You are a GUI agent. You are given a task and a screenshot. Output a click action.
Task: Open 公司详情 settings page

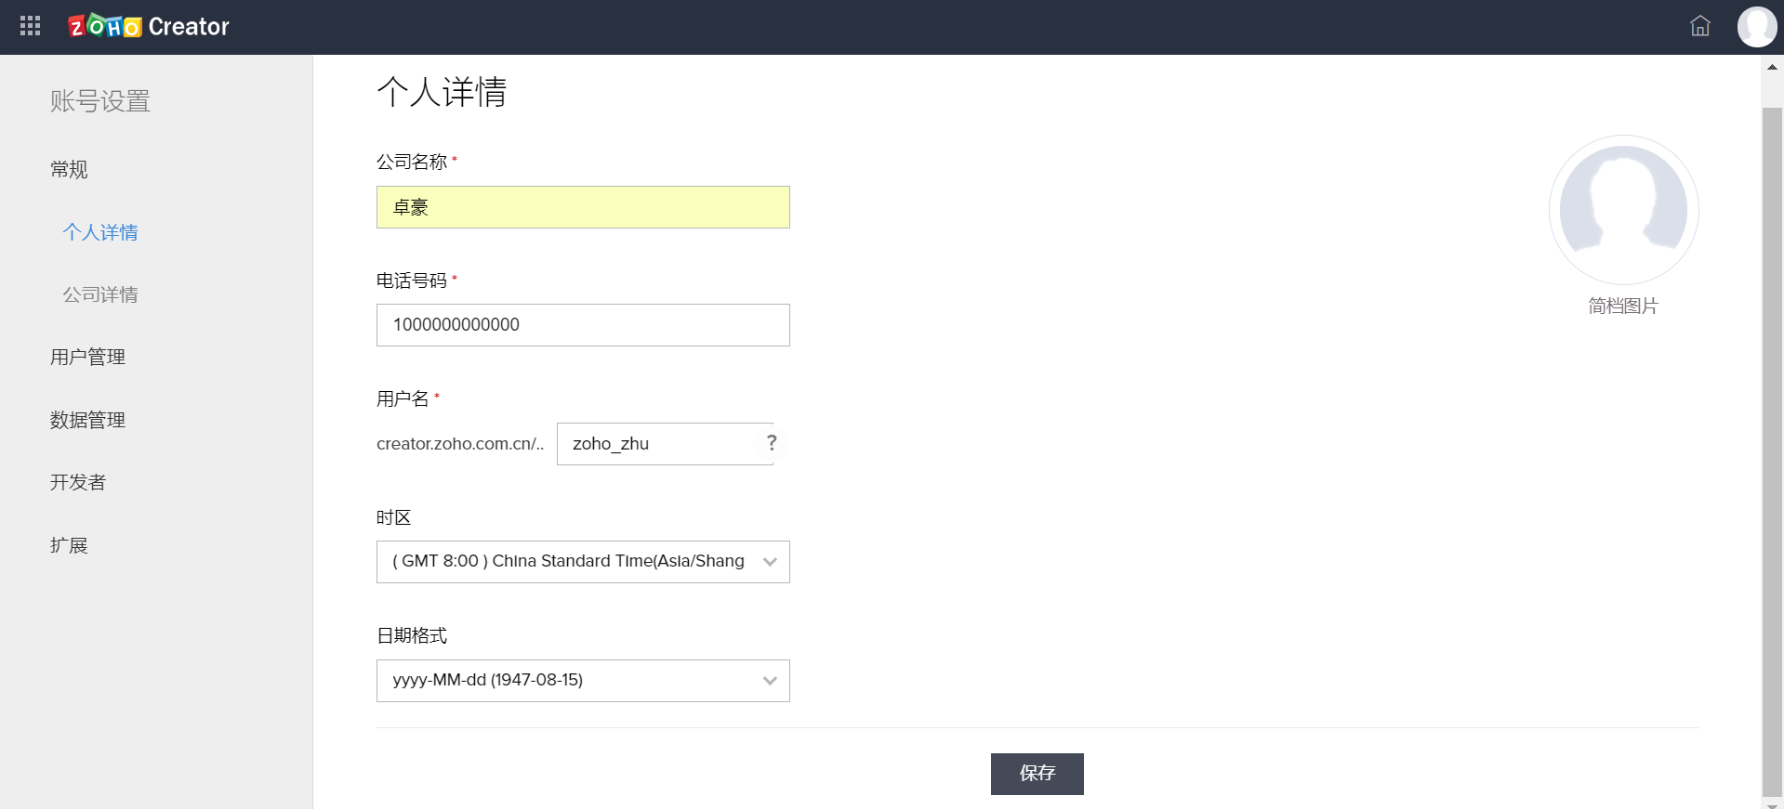tap(100, 294)
